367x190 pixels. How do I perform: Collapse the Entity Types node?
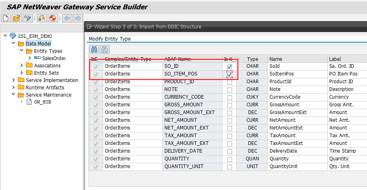click(22, 50)
